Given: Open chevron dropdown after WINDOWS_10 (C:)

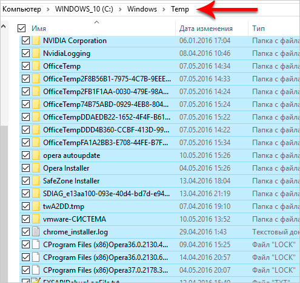Looking at the screenshot, I should (x=120, y=9).
